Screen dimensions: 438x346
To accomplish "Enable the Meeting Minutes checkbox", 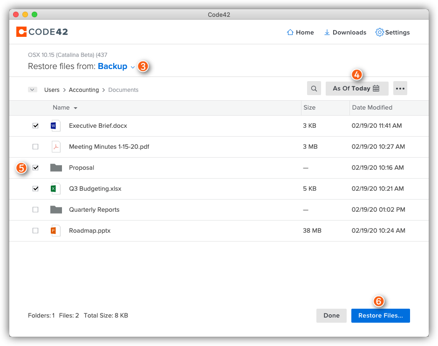I will (35, 146).
